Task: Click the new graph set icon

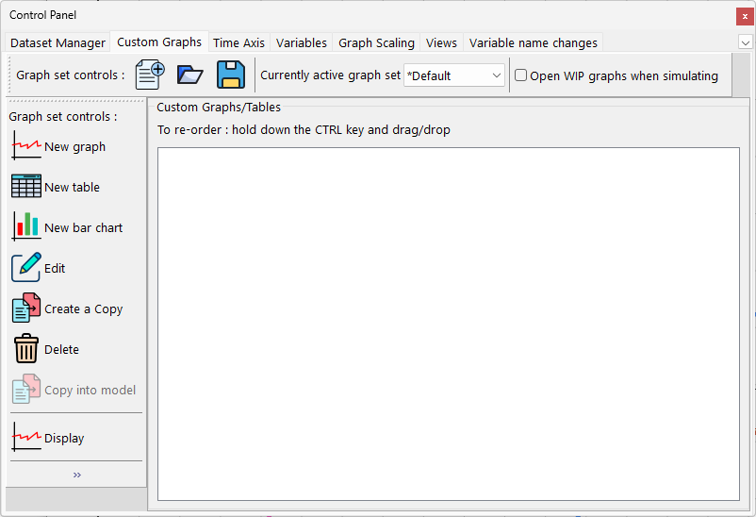Action: point(150,75)
